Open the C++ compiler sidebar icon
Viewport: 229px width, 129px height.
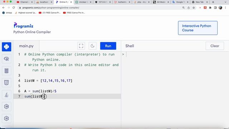pyautogui.click(x=6, y=119)
